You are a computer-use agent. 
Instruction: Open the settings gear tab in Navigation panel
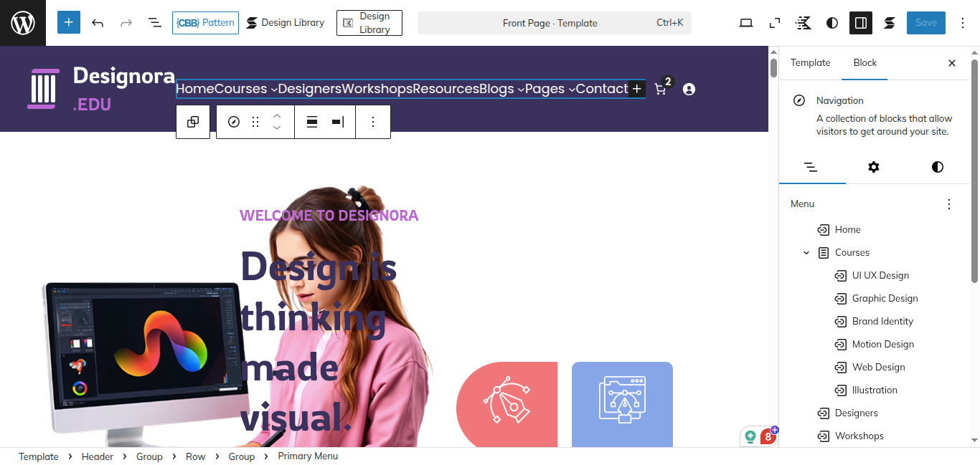click(x=873, y=167)
